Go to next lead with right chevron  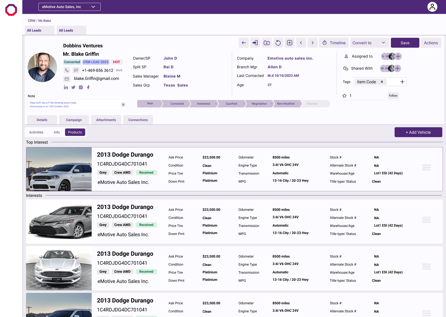point(313,43)
